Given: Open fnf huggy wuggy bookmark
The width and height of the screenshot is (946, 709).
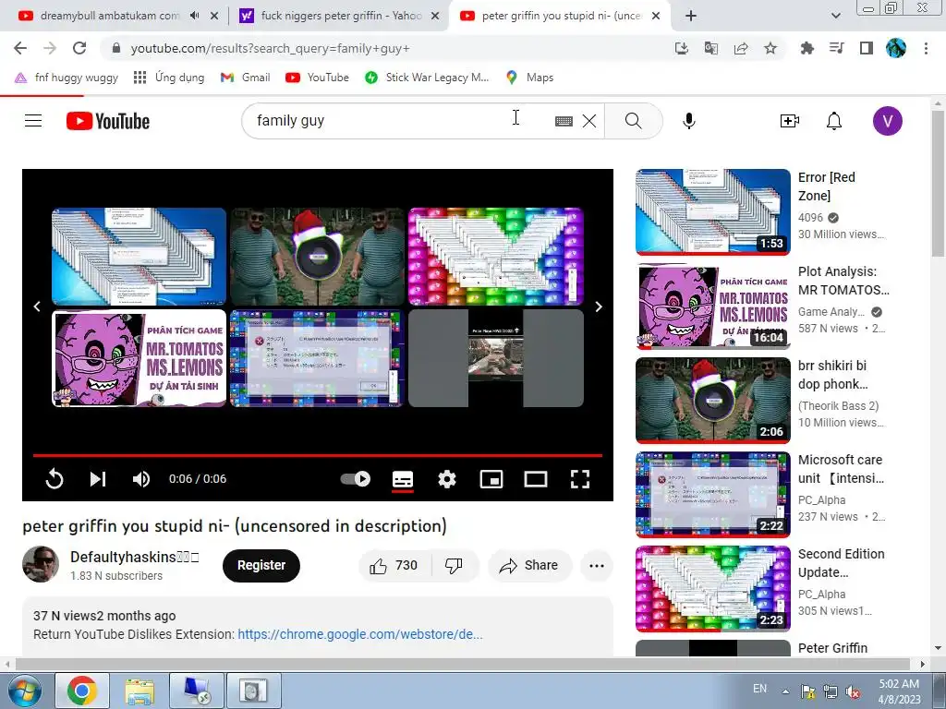Looking at the screenshot, I should click(x=67, y=78).
